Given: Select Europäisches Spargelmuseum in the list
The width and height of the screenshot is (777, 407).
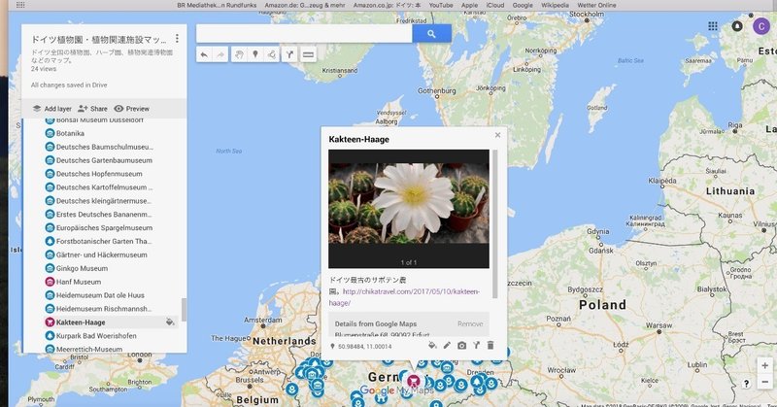Looking at the screenshot, I should coord(104,228).
